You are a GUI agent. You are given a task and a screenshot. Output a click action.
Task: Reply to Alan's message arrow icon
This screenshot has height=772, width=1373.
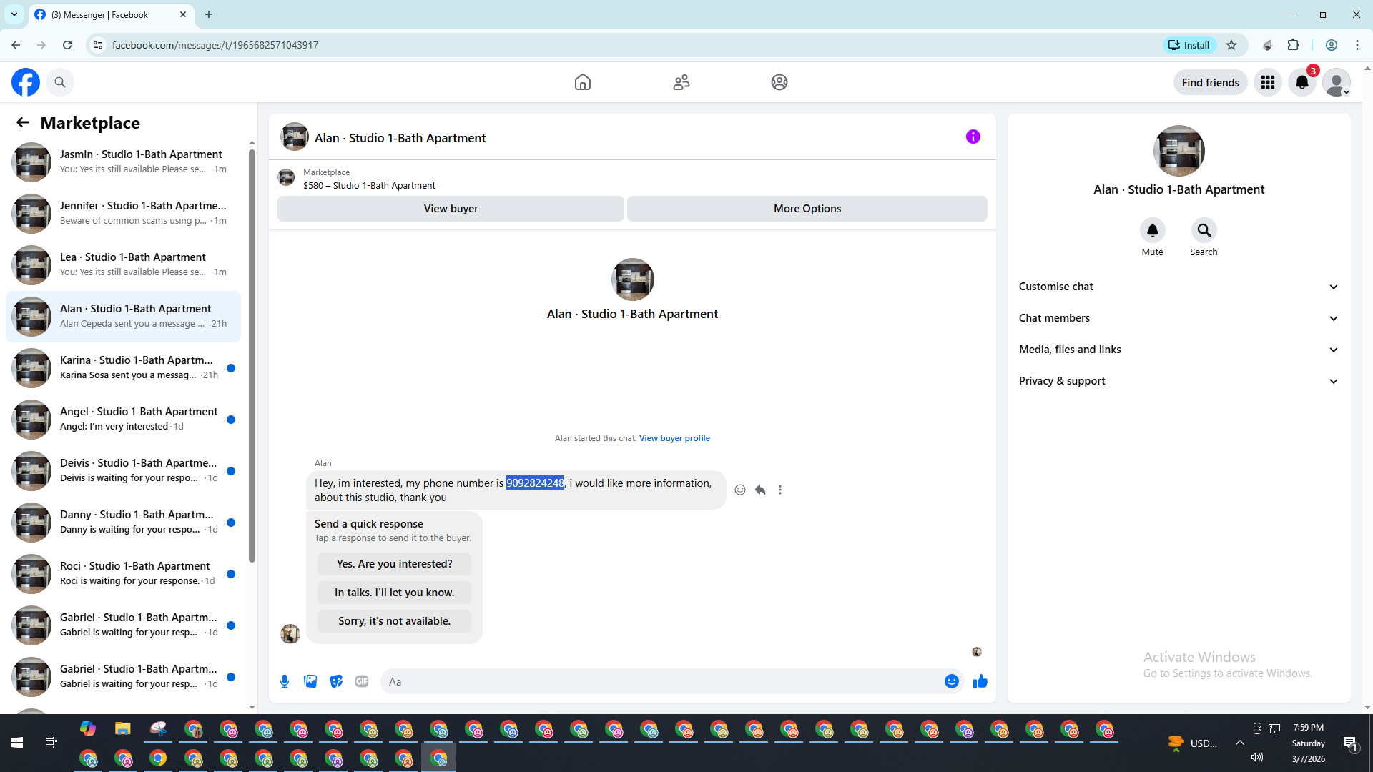tap(760, 490)
